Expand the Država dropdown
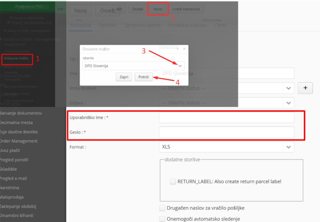 tap(289, 103)
